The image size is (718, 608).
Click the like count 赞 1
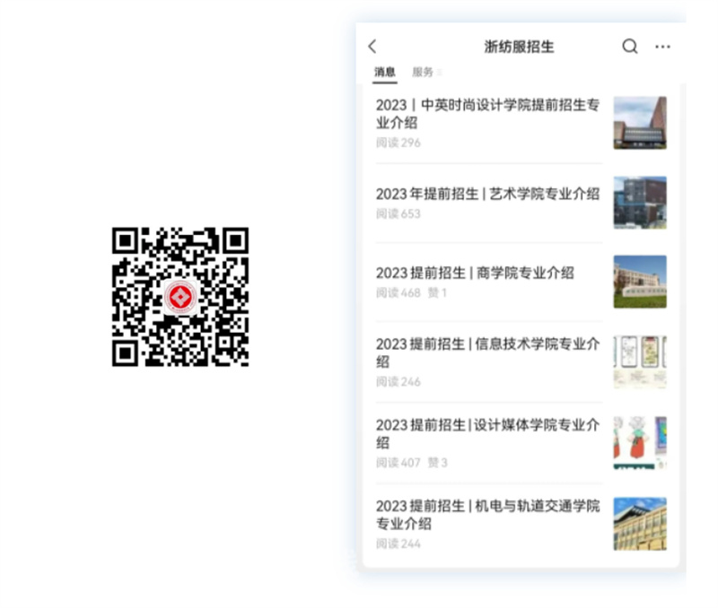437,293
